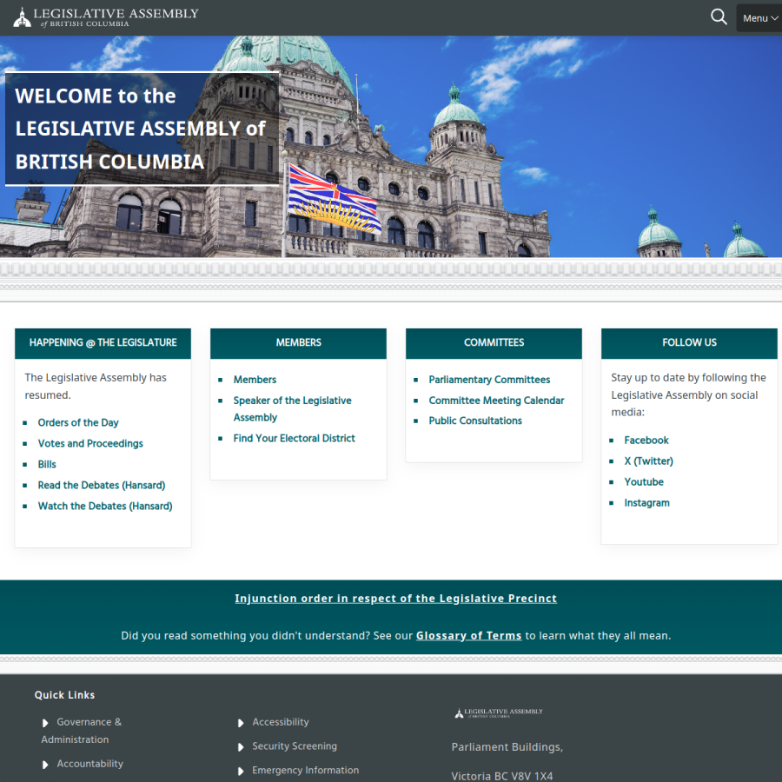Open Public Consultations link
This screenshot has height=782, width=782.
point(475,421)
